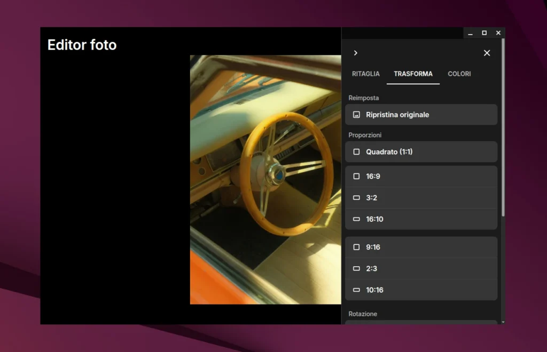Apply the 10:16 aspect ratio
This screenshot has height=352, width=547.
pos(421,290)
